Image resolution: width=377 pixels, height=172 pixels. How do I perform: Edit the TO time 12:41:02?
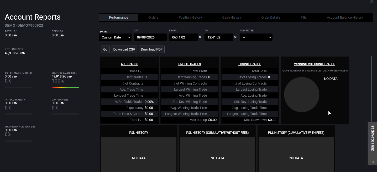click(218, 37)
